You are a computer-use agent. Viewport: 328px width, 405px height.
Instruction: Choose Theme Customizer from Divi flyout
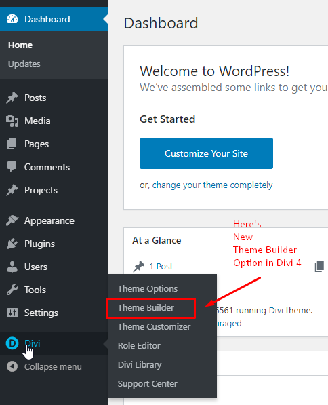154,327
